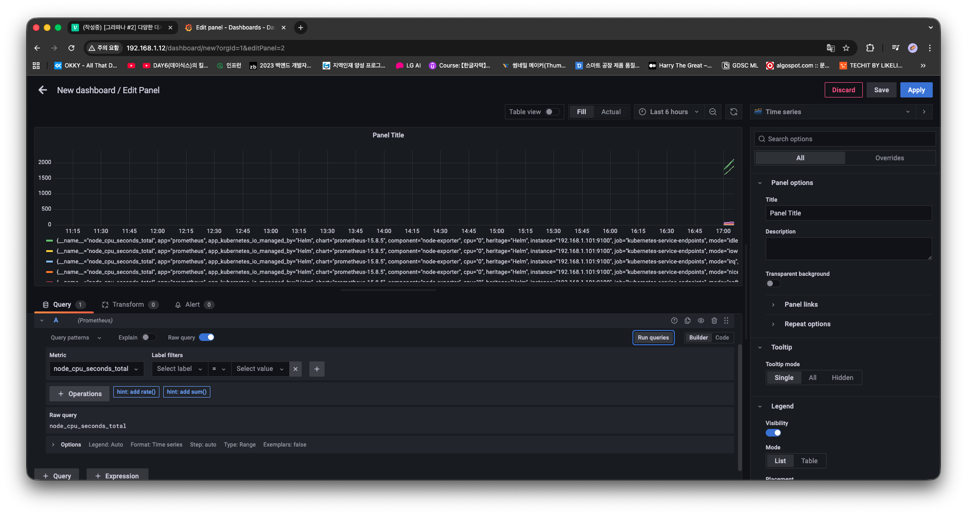Click the zoom out time range icon
967x515 pixels.
(712, 112)
